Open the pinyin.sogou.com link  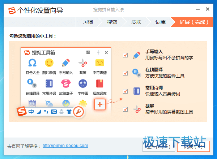[x=65, y=146]
